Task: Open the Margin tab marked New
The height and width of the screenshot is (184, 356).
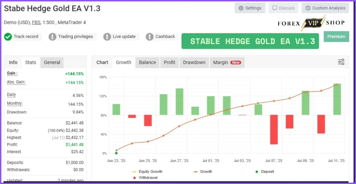Action: pos(227,62)
